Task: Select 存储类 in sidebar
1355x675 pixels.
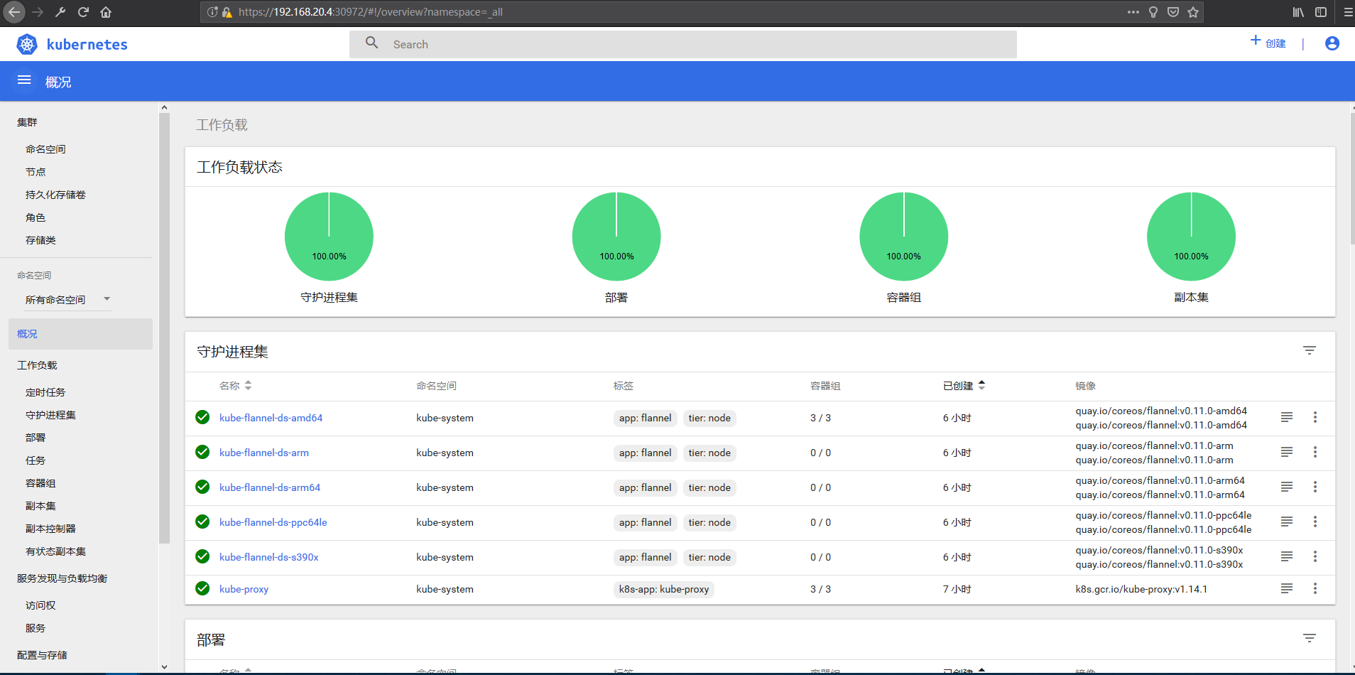Action: point(40,240)
